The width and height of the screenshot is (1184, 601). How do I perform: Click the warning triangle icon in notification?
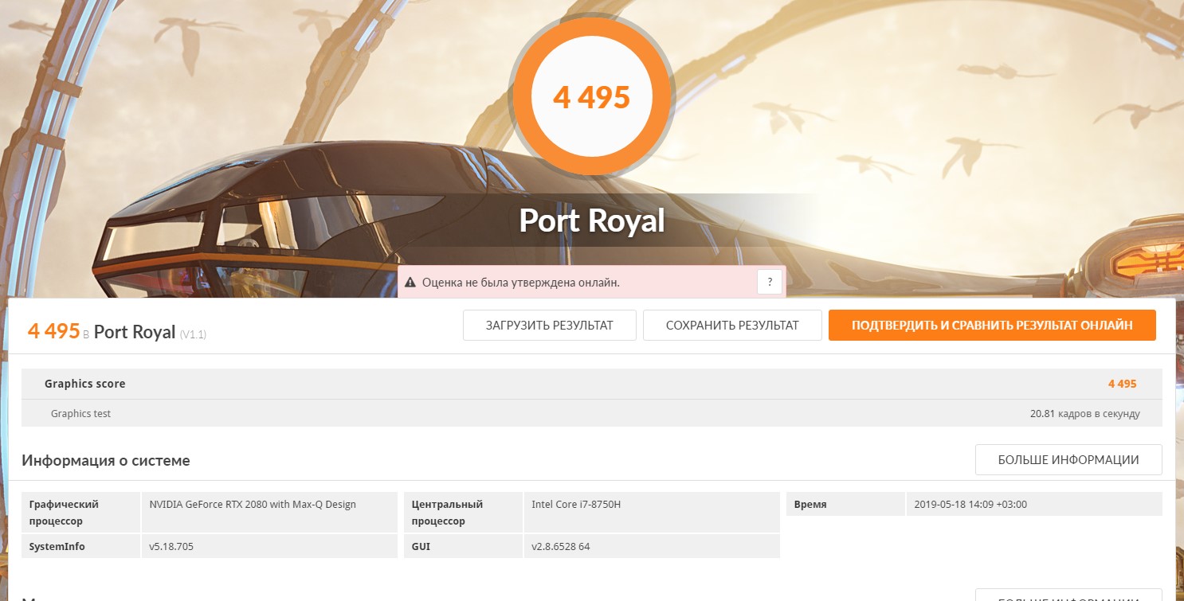(x=410, y=282)
